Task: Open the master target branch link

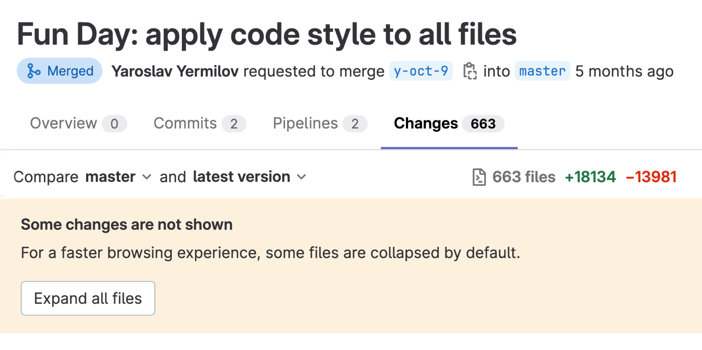Action: 542,71
